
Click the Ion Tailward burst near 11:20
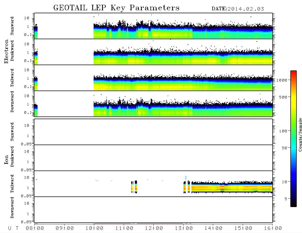pyautogui.click(x=134, y=187)
